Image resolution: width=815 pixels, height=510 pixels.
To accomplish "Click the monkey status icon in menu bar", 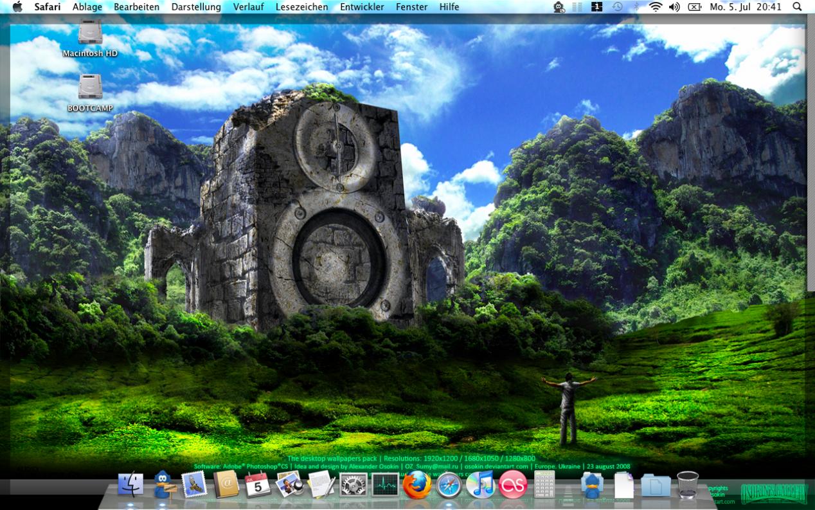I will (559, 7).
